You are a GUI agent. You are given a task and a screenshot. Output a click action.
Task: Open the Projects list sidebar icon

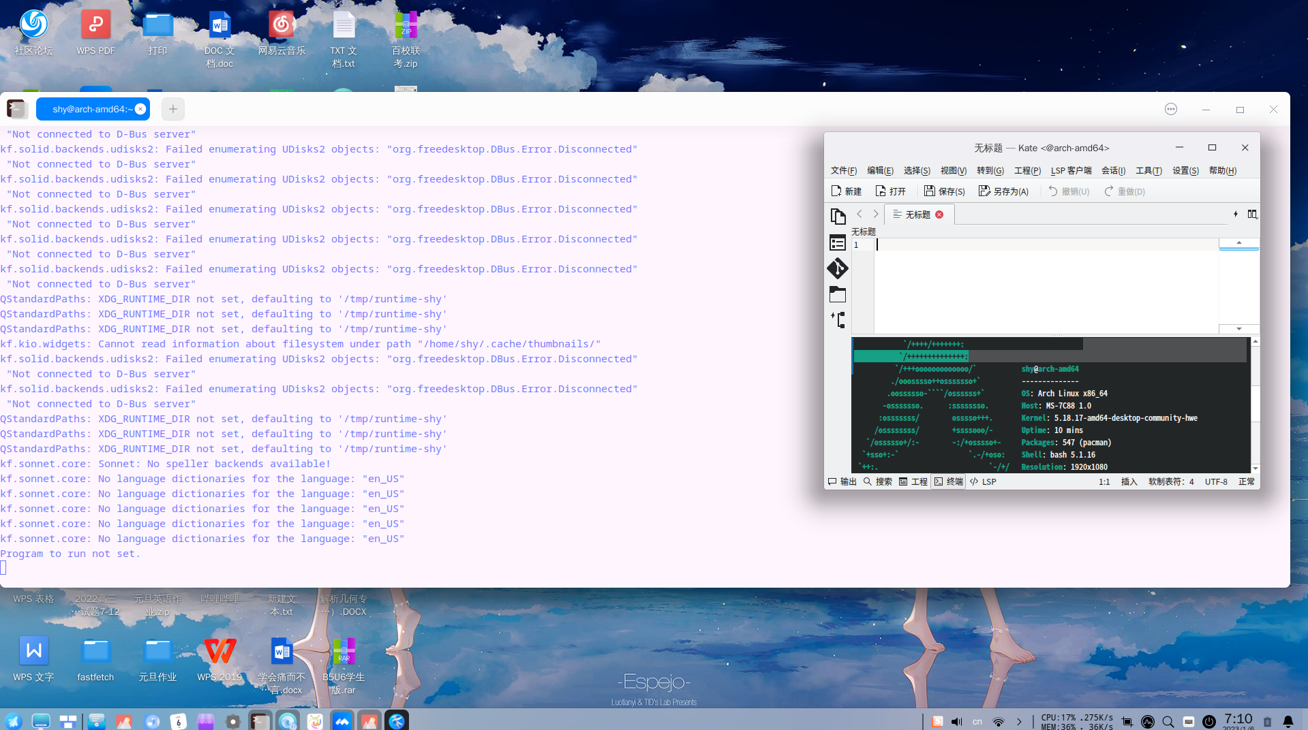[838, 242]
